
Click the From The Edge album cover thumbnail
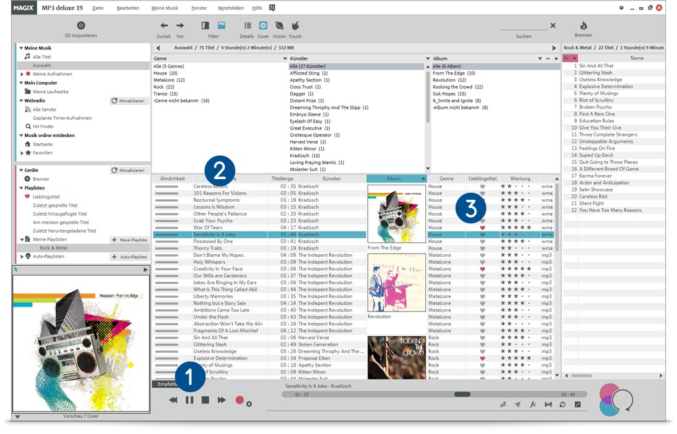point(396,214)
